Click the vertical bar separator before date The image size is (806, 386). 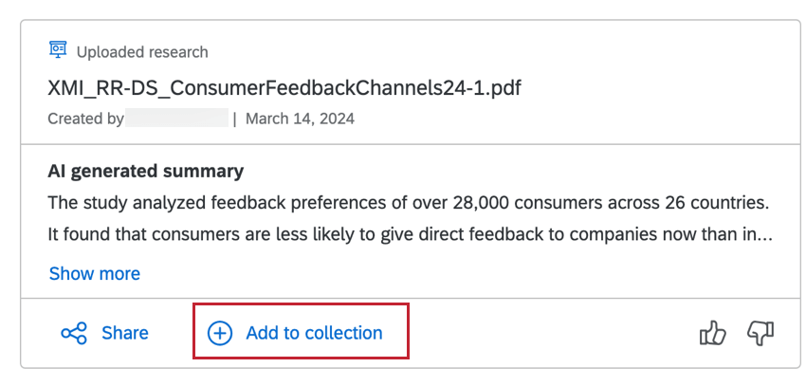click(x=234, y=119)
